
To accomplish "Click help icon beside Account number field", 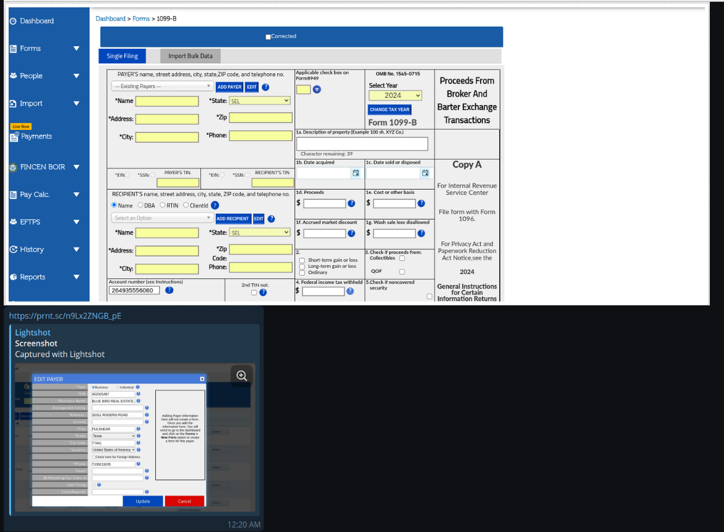I will (169, 290).
